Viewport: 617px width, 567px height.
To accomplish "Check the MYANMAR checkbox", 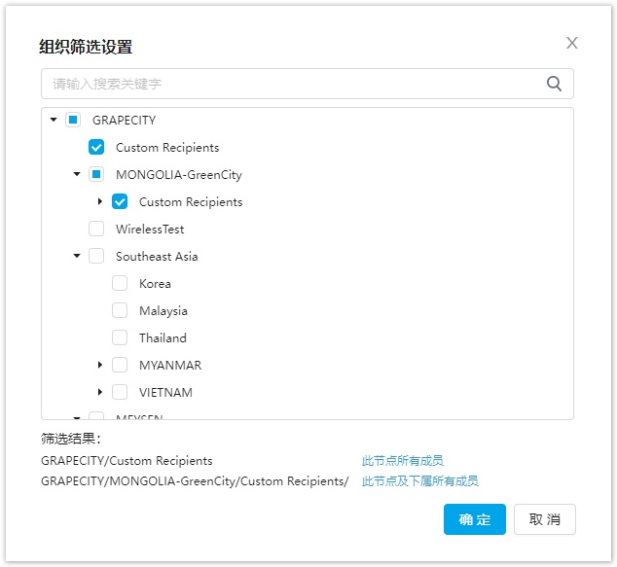I will click(120, 365).
